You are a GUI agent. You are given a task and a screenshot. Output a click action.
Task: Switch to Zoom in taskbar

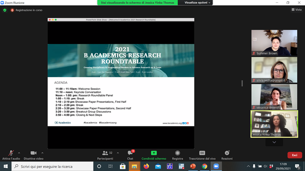pos(216,166)
